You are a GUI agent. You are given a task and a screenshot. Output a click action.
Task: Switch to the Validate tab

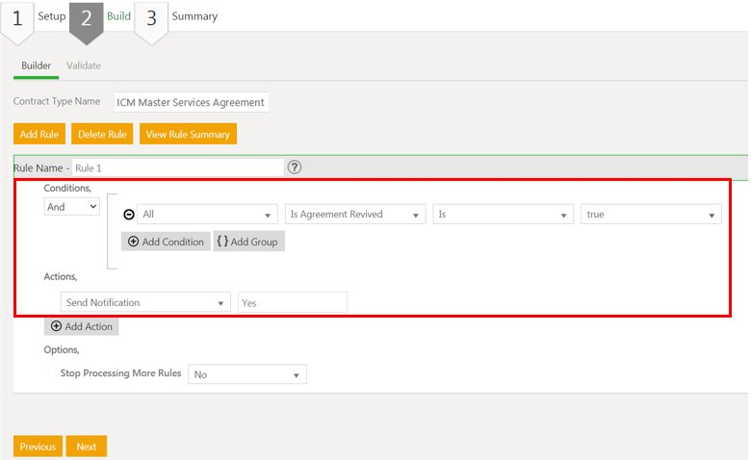84,65
